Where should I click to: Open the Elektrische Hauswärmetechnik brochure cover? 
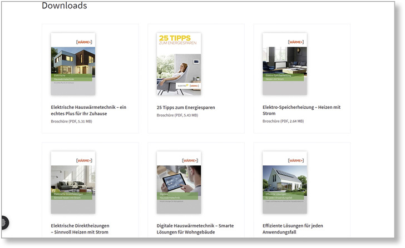tap(73, 64)
